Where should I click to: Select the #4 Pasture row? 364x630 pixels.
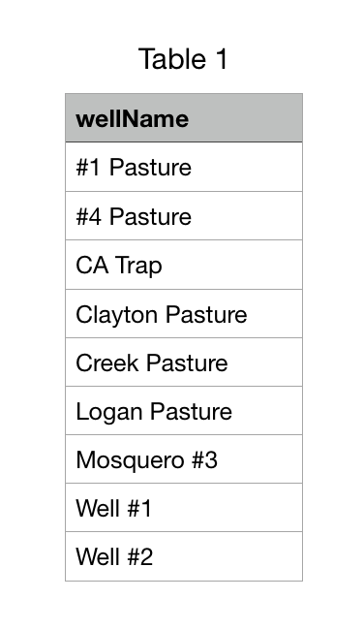tap(184, 216)
